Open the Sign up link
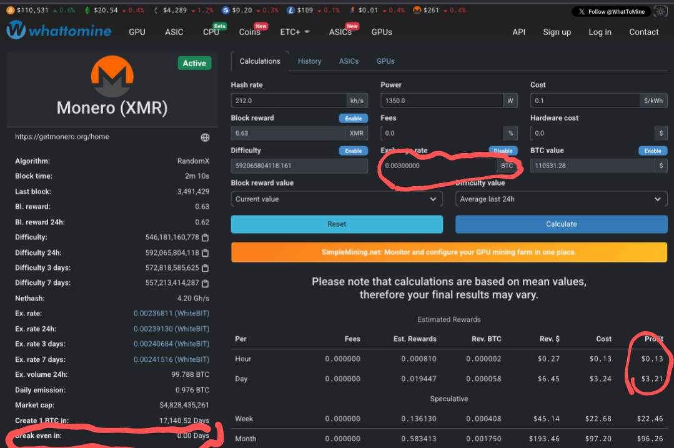The height and width of the screenshot is (448, 674). point(557,32)
